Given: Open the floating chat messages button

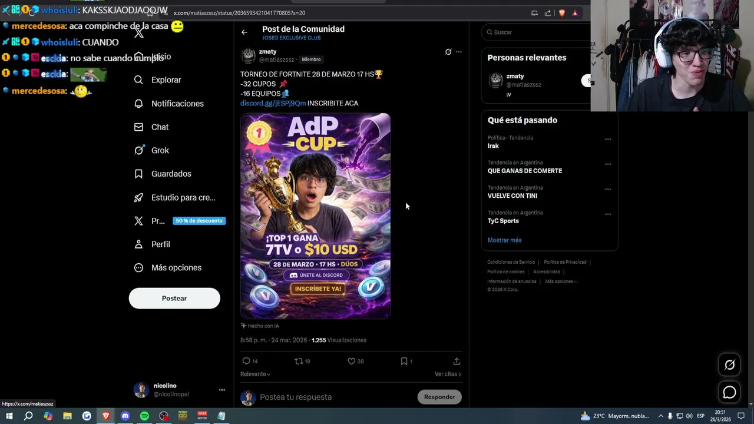Looking at the screenshot, I should 729,392.
